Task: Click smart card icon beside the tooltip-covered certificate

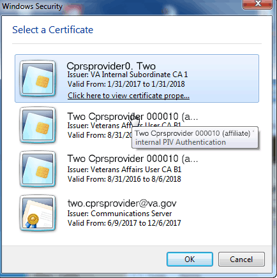Action: point(38,125)
